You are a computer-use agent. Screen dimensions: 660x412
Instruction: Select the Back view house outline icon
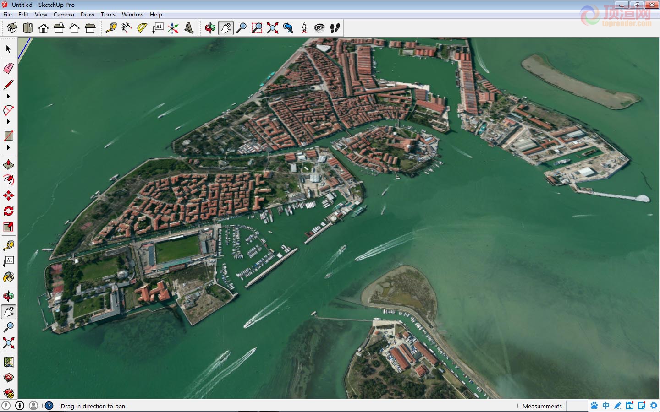click(x=75, y=28)
